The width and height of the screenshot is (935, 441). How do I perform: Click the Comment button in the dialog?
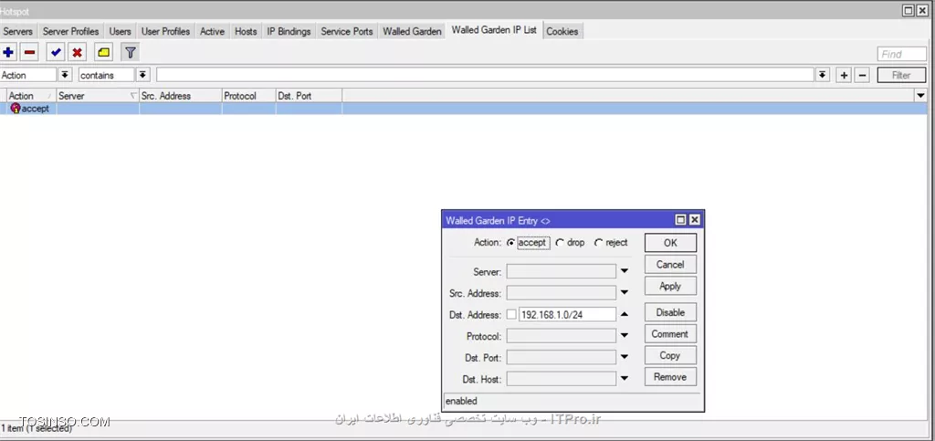point(670,334)
